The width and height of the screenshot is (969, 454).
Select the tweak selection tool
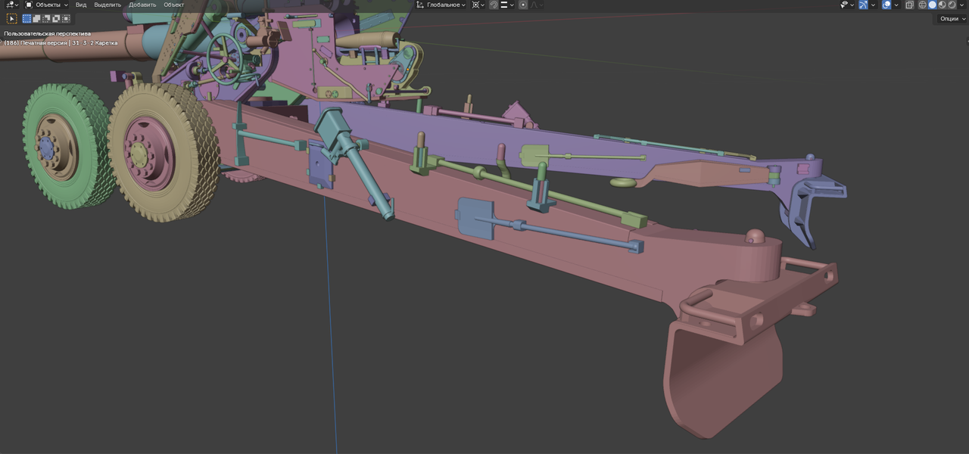12,18
